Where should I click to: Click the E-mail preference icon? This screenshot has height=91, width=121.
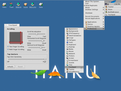pos(67,38)
